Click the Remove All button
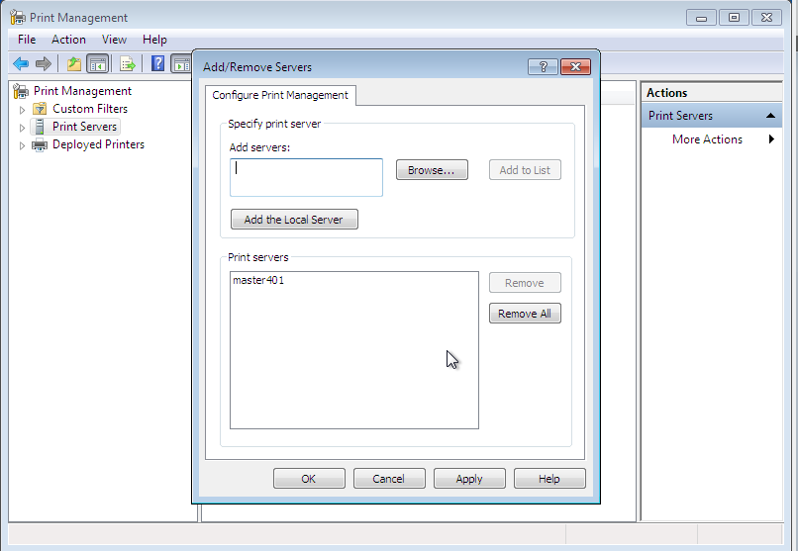 525,314
